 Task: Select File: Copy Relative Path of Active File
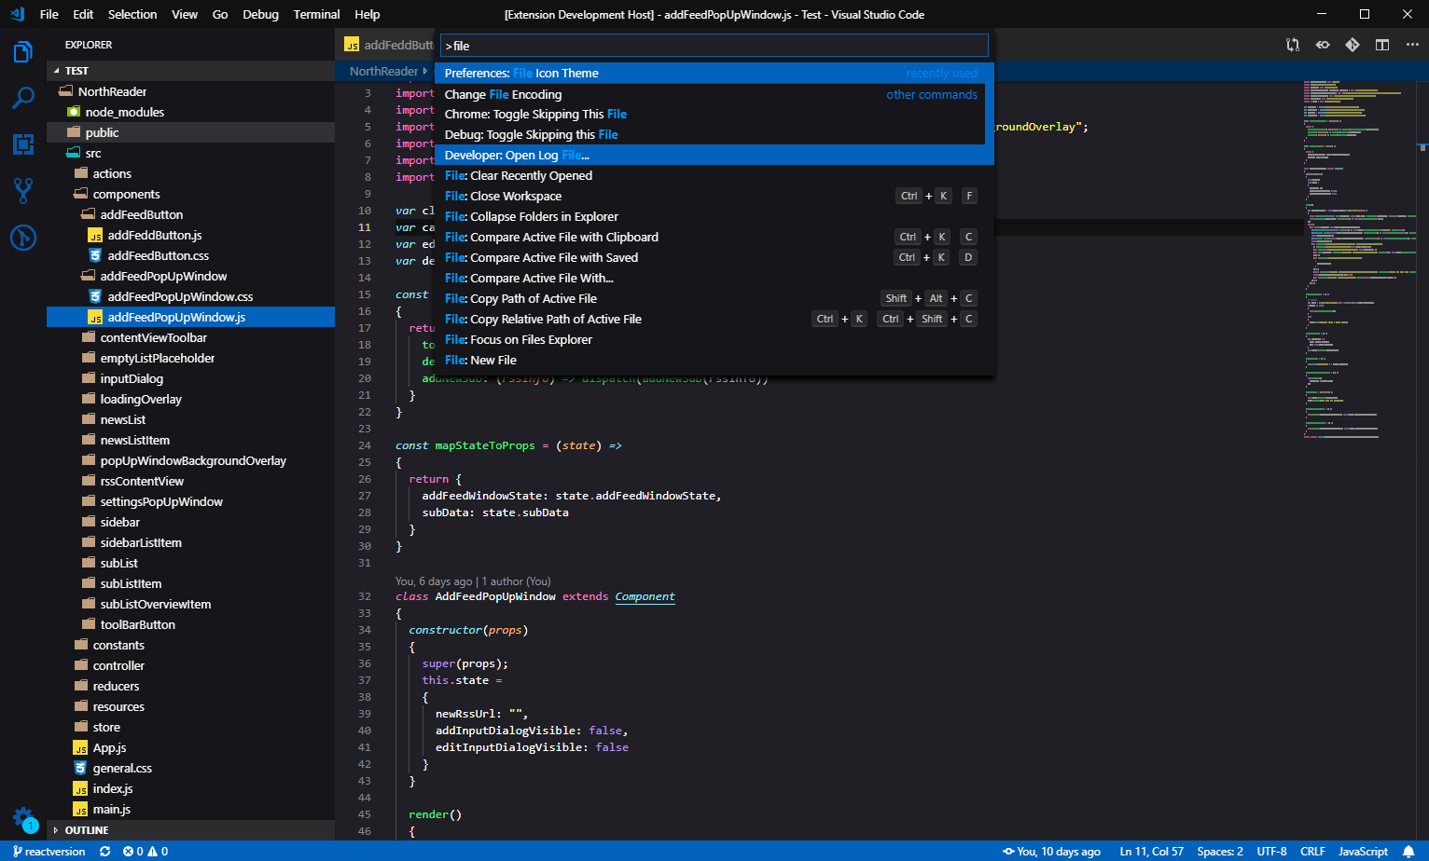(714, 319)
